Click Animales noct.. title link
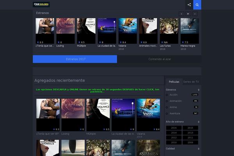234x156 pixels. (148, 46)
